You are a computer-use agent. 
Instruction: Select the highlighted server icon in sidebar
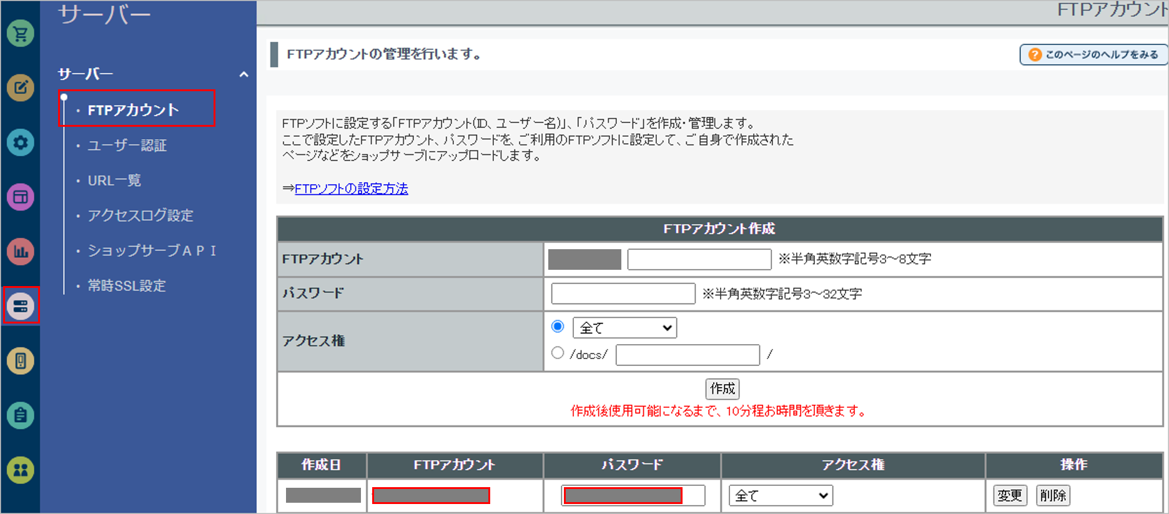coord(21,306)
